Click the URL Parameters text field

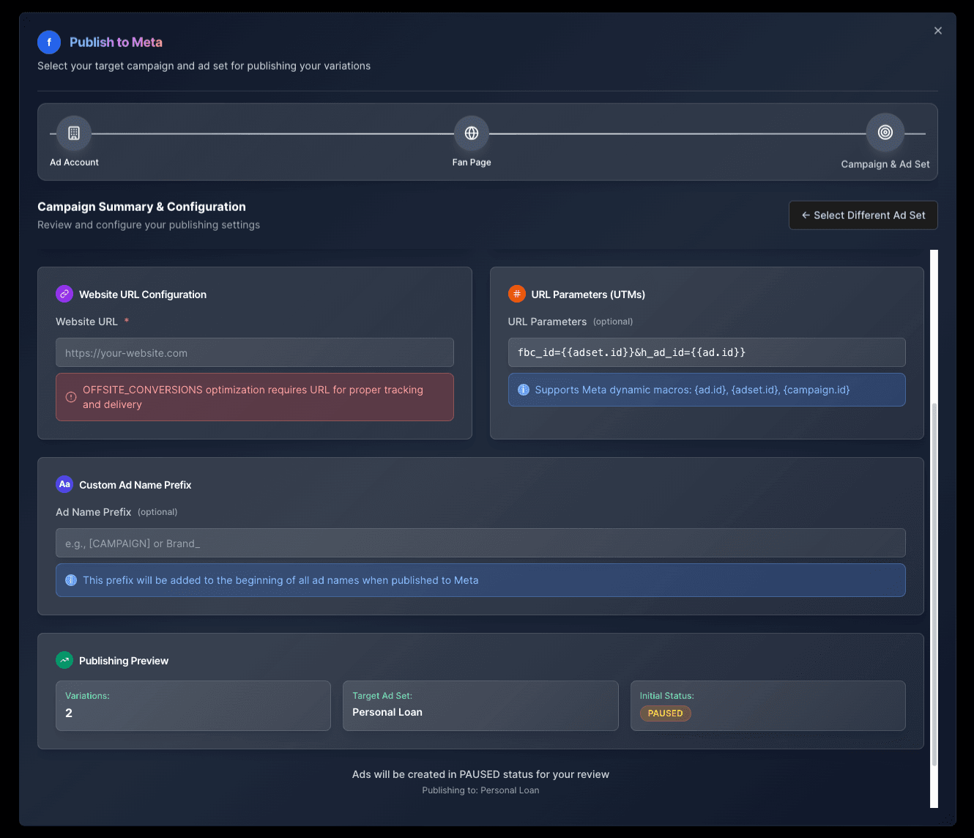click(707, 352)
